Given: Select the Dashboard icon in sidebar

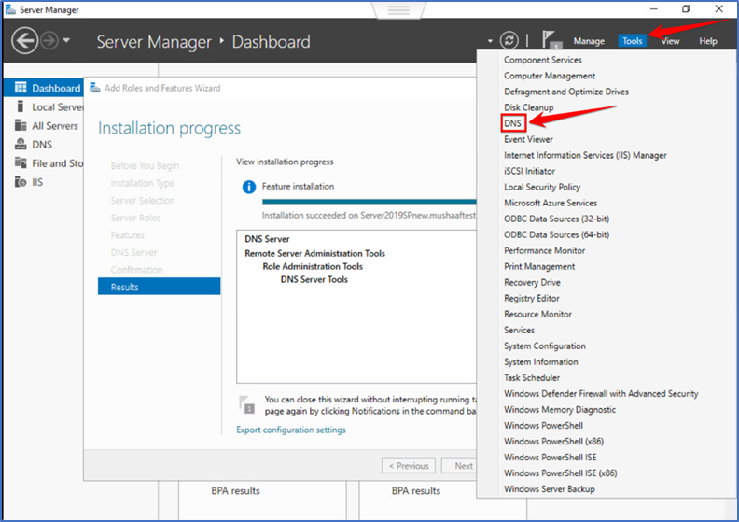Looking at the screenshot, I should [x=21, y=88].
